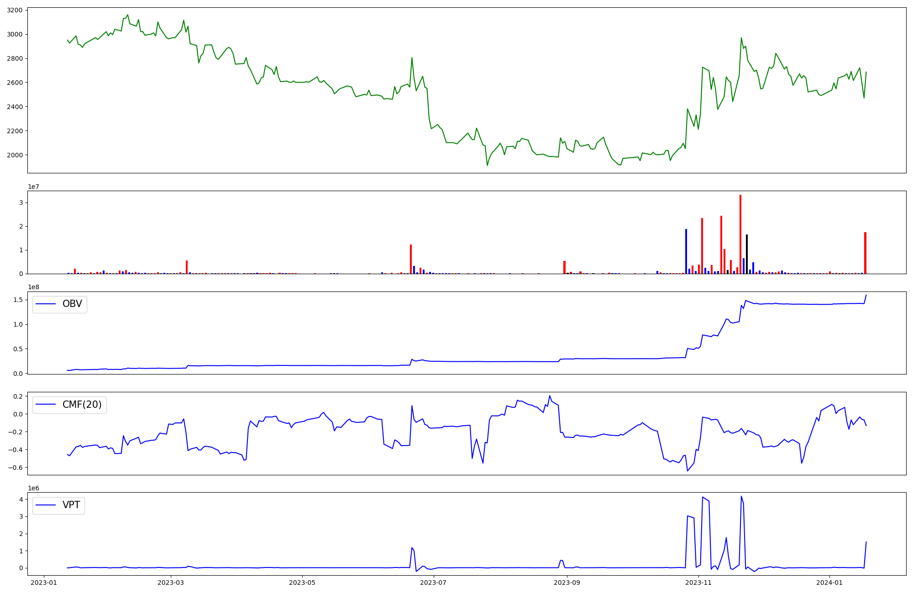Click the 2023-11 x-axis tick label
This screenshot has height=593, width=913.
(x=698, y=583)
